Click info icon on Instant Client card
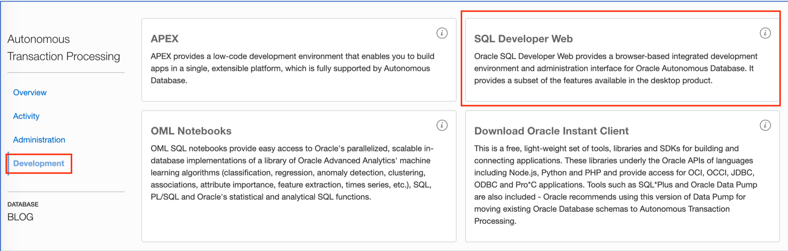Image resolution: width=788 pixels, height=251 pixels. point(765,125)
